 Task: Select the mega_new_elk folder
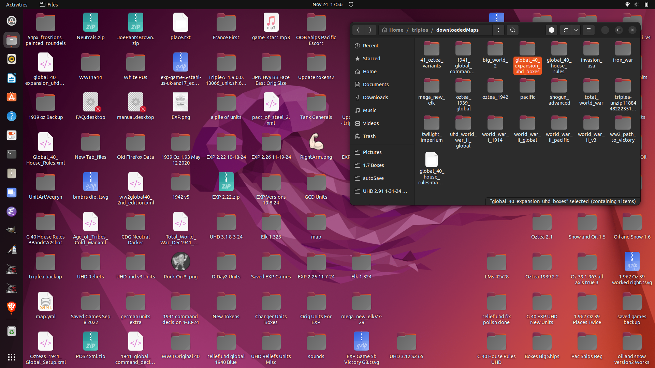click(432, 92)
